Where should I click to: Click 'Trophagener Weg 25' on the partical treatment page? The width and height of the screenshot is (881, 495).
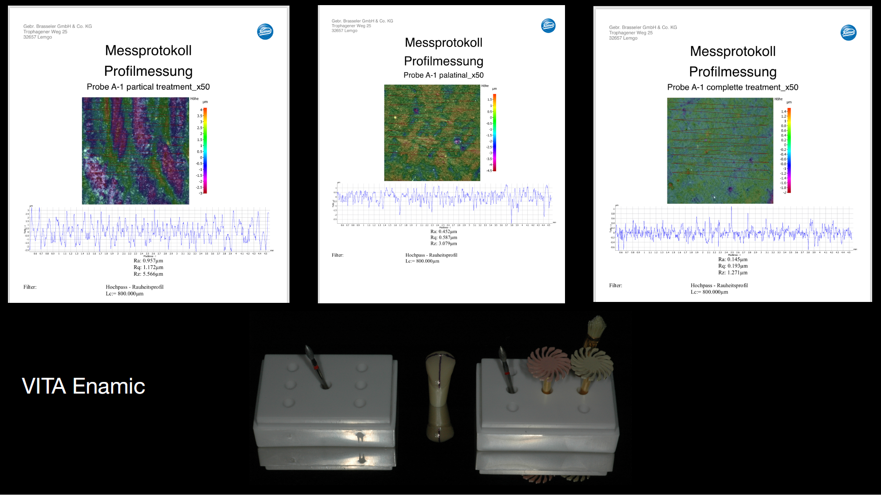(x=45, y=32)
